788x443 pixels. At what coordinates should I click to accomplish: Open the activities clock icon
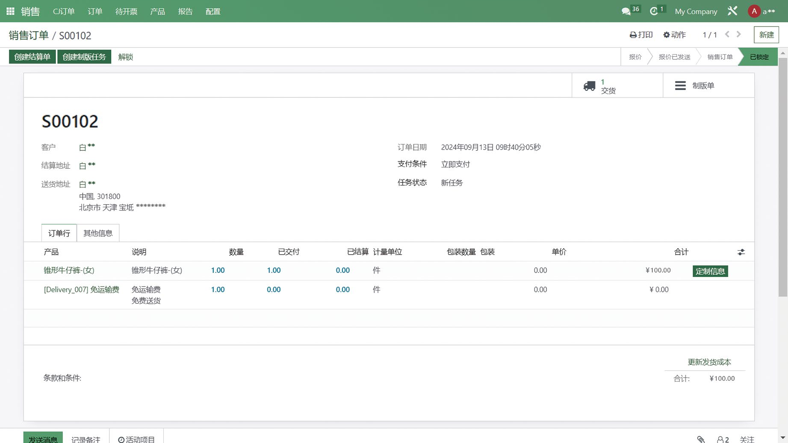(x=654, y=11)
